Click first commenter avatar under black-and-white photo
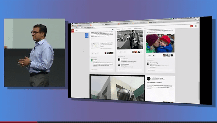Screen dimensions: 217x123 click(119, 59)
